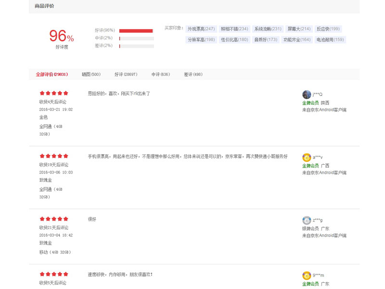This screenshot has height=289, width=385.
Task: Click the 系统流畅(231) impression tag
Action: (x=268, y=29)
